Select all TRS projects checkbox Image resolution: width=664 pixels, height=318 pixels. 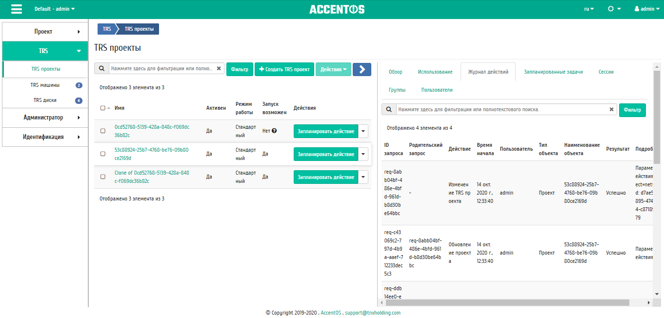coord(103,108)
